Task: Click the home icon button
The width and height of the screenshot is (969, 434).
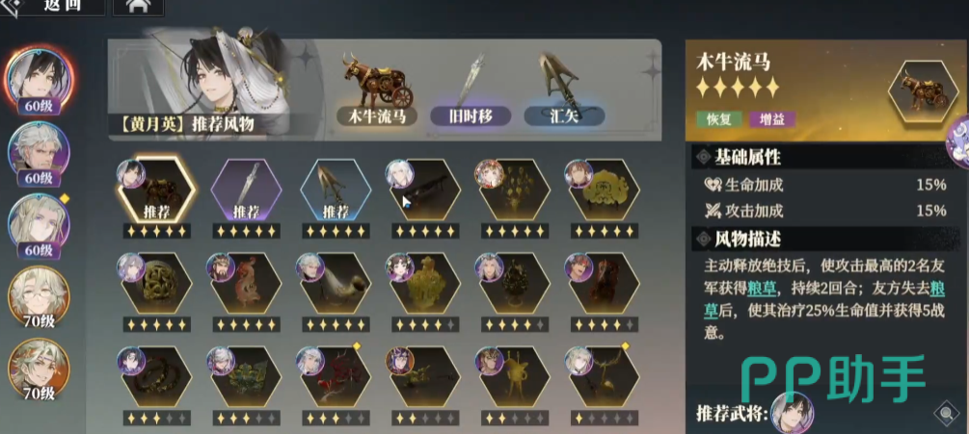Action: click(x=139, y=6)
